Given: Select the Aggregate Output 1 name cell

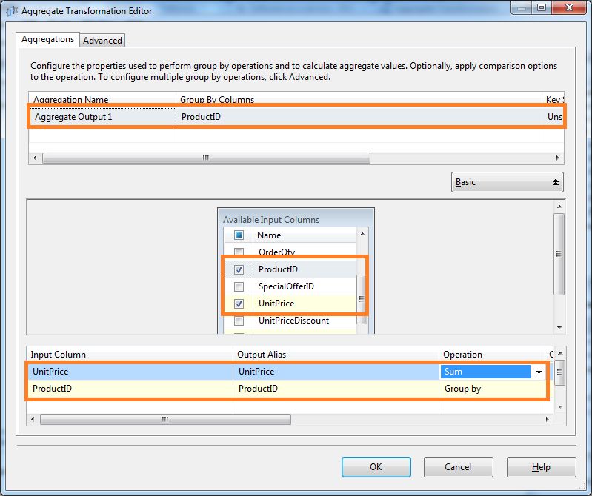Looking at the screenshot, I should pyautogui.click(x=102, y=117).
